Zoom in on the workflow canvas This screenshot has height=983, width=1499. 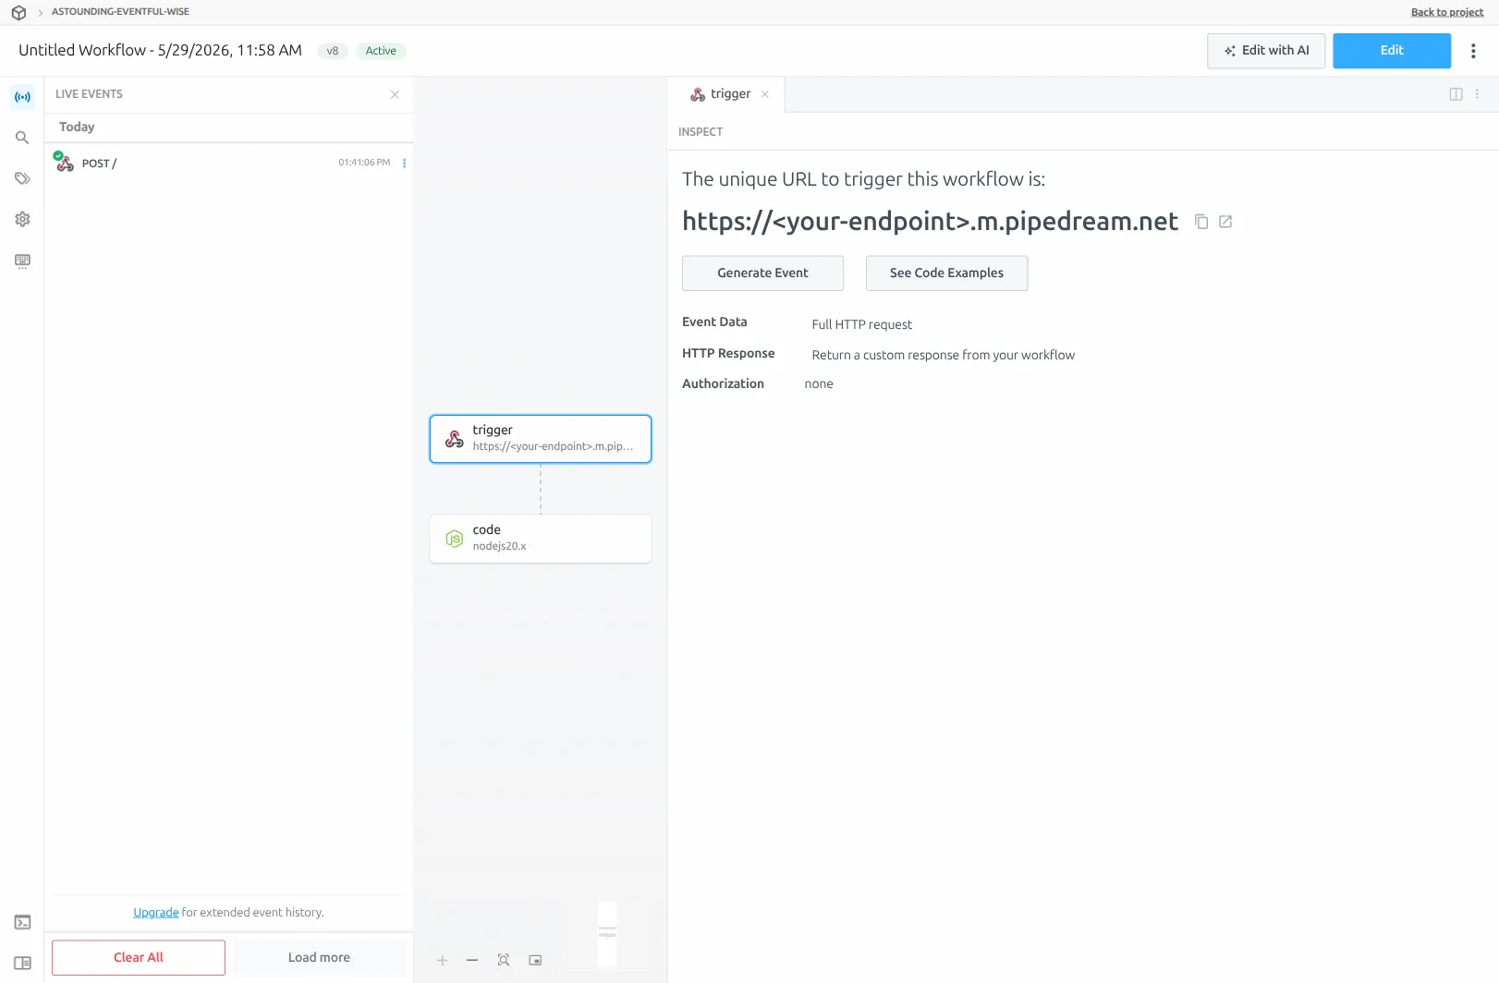click(442, 961)
